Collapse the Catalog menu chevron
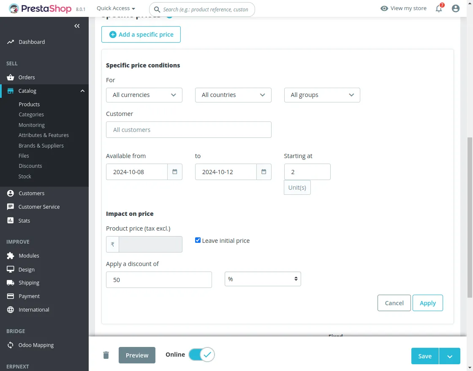 click(82, 91)
